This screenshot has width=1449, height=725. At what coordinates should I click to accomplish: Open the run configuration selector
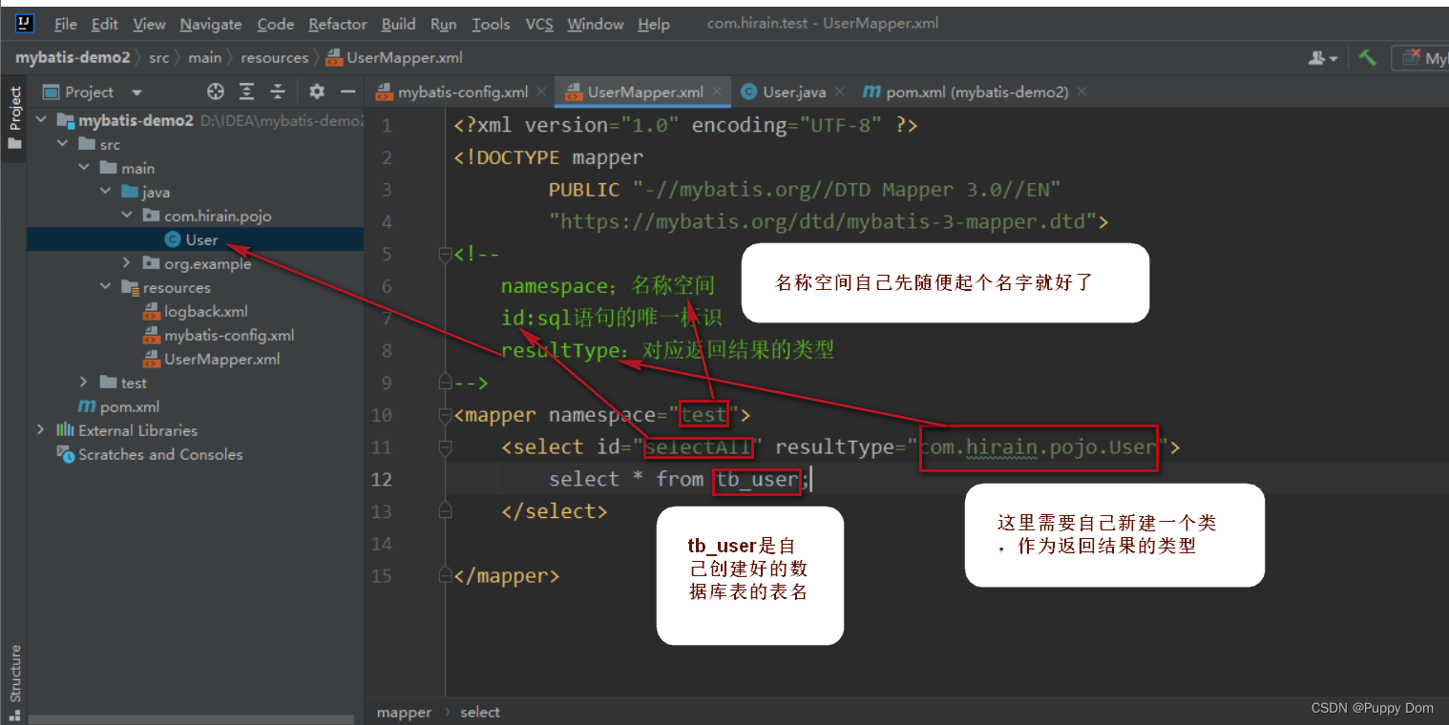[x=1420, y=58]
